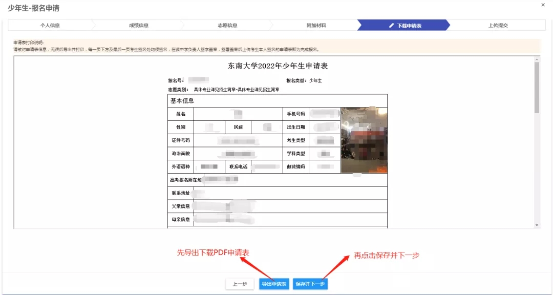This screenshot has width=553, height=295.
Task: Click the scroll down arrow of preview
Action: click(x=537, y=225)
